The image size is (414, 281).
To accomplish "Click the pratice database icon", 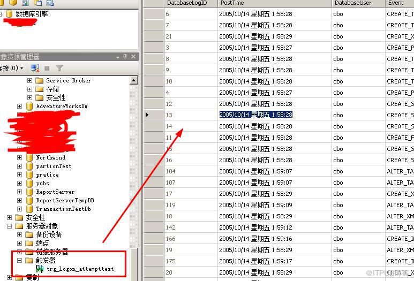I will pyautogui.click(x=29, y=174).
